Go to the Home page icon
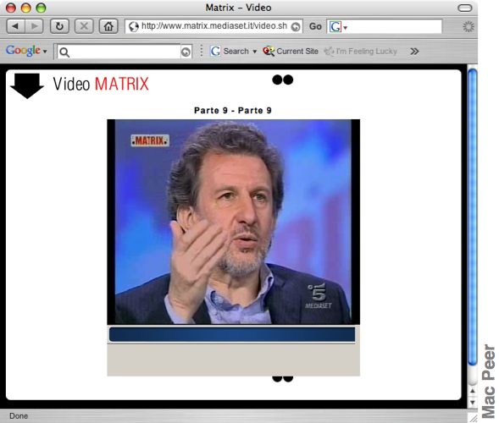The width and height of the screenshot is (499, 423). 108,26
